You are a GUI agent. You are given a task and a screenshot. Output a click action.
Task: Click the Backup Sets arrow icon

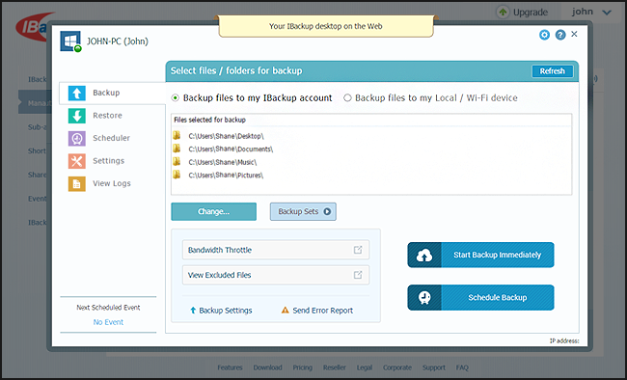[x=327, y=211]
